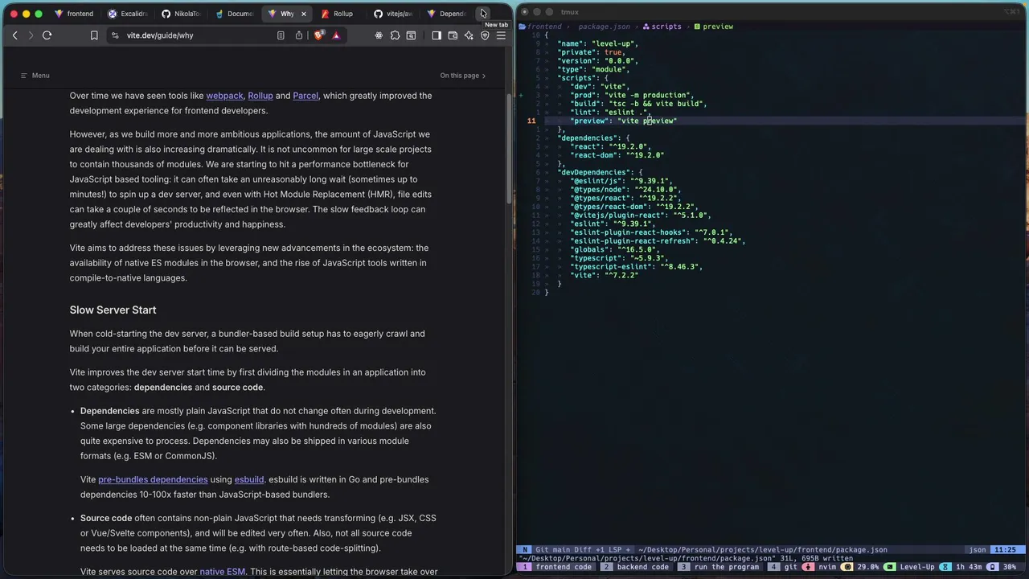Click the "@vitejs/plugin-react" line

pos(641,216)
